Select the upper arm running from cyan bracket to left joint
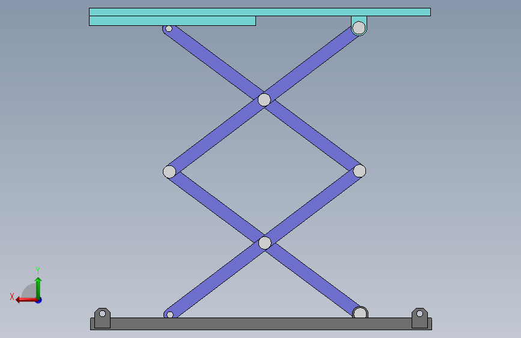This screenshot has width=521, height=338. [x=216, y=137]
